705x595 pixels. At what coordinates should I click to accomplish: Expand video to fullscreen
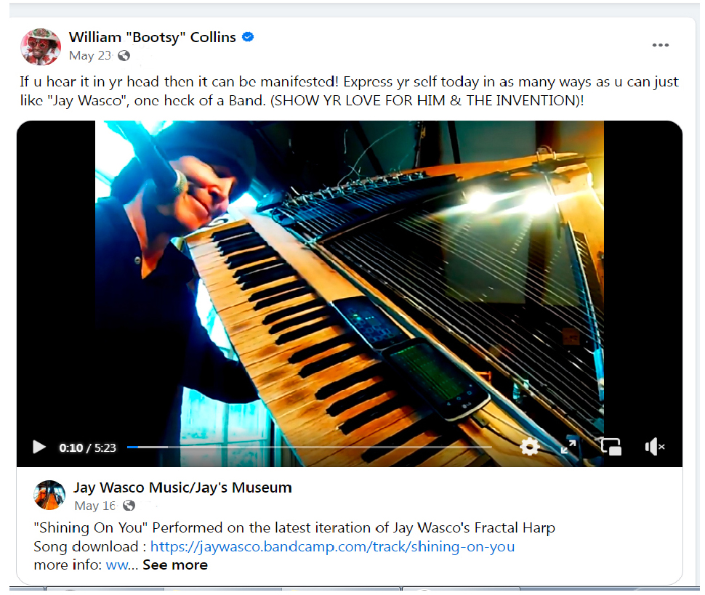[568, 447]
